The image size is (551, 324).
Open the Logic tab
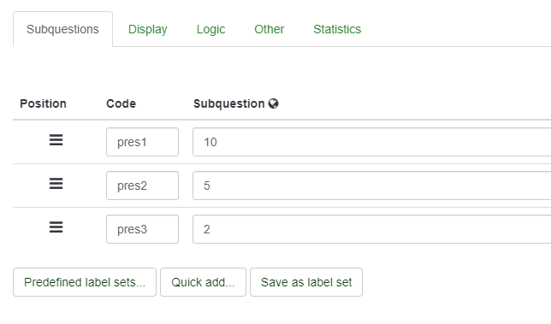210,29
